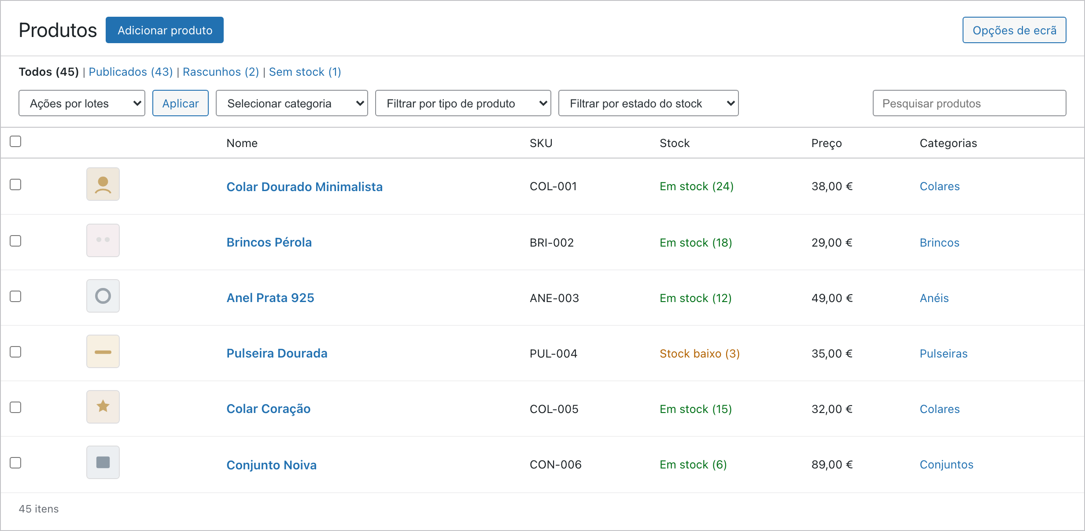Click the SKU COL-005 cell
The height and width of the screenshot is (531, 1085).
pos(554,409)
